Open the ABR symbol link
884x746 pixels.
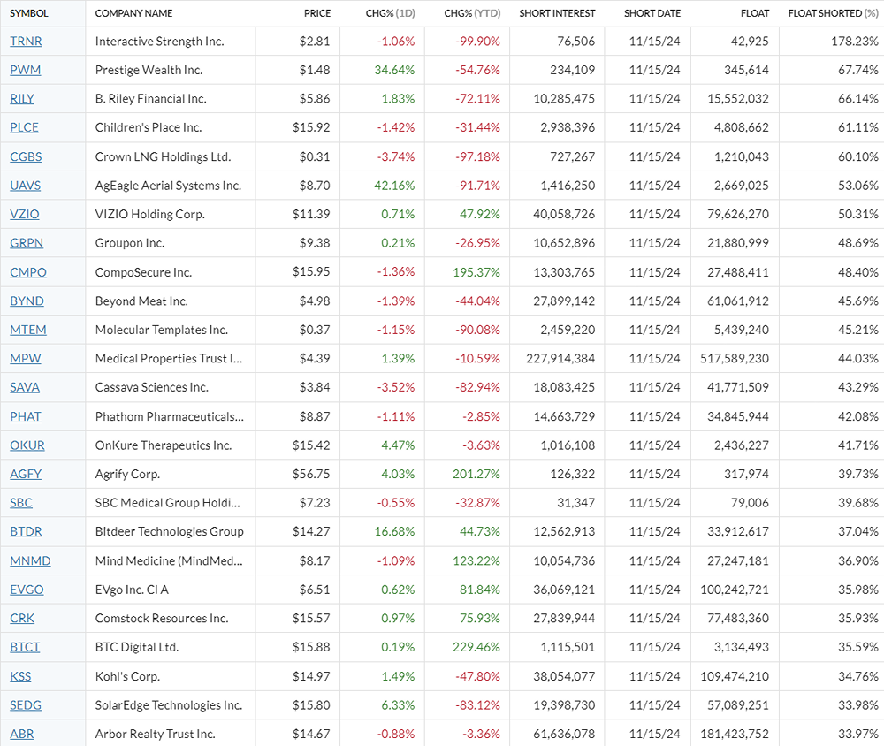click(x=21, y=734)
